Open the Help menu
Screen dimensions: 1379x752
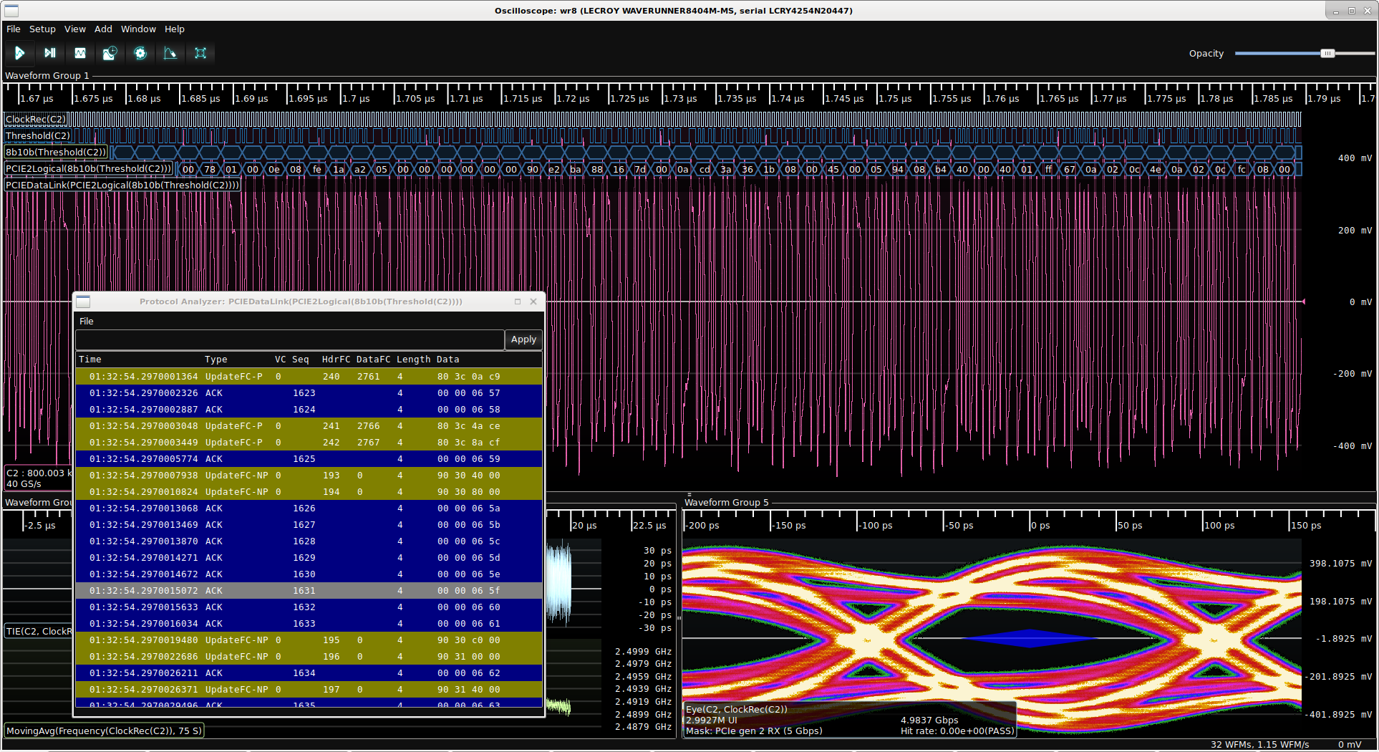(x=175, y=29)
